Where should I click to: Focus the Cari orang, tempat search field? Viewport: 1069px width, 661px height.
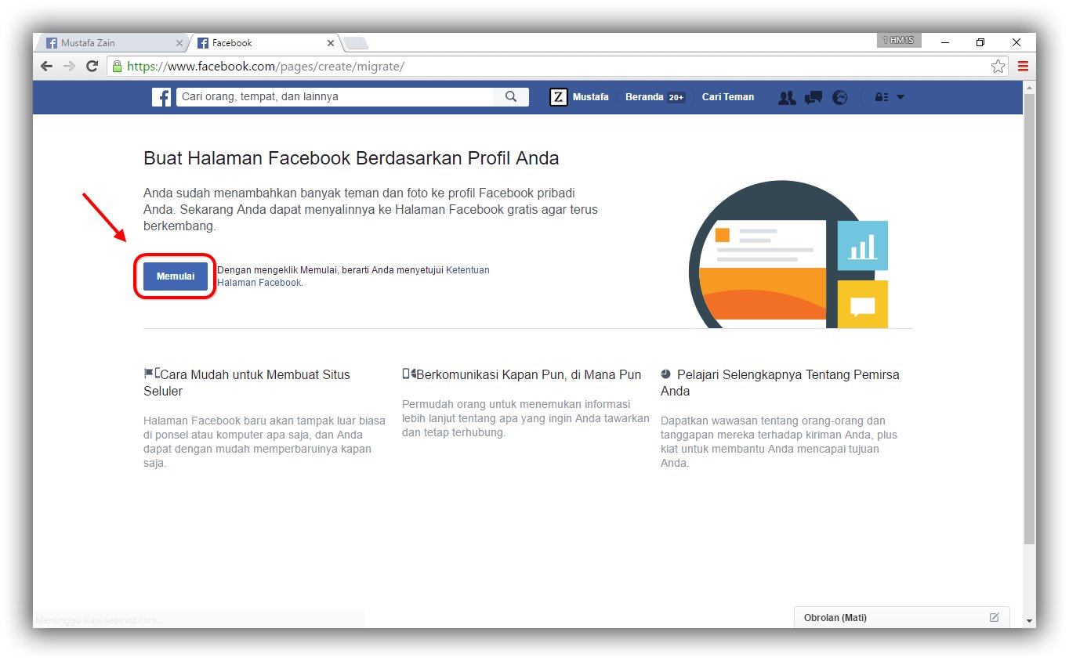click(x=335, y=97)
